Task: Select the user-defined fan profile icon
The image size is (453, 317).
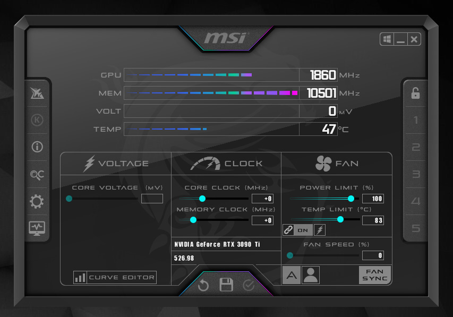Action: coord(311,275)
